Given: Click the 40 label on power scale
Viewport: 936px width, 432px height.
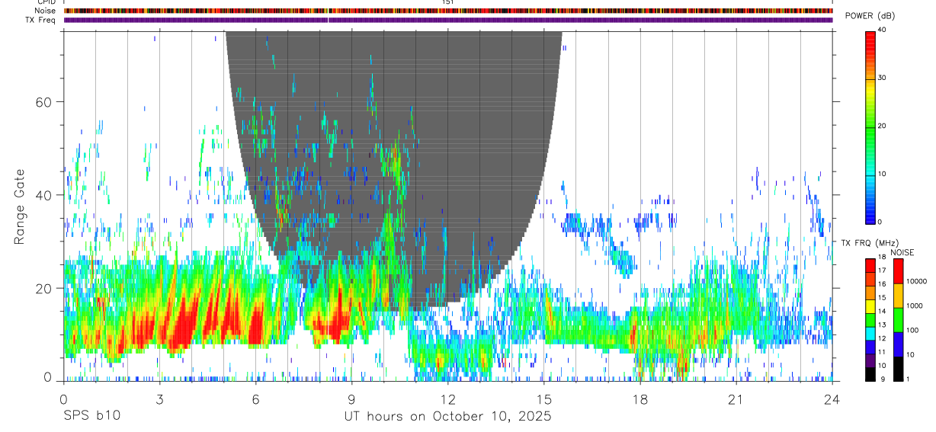Looking at the screenshot, I should (x=882, y=30).
